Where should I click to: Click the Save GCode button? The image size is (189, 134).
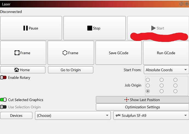click(119, 53)
